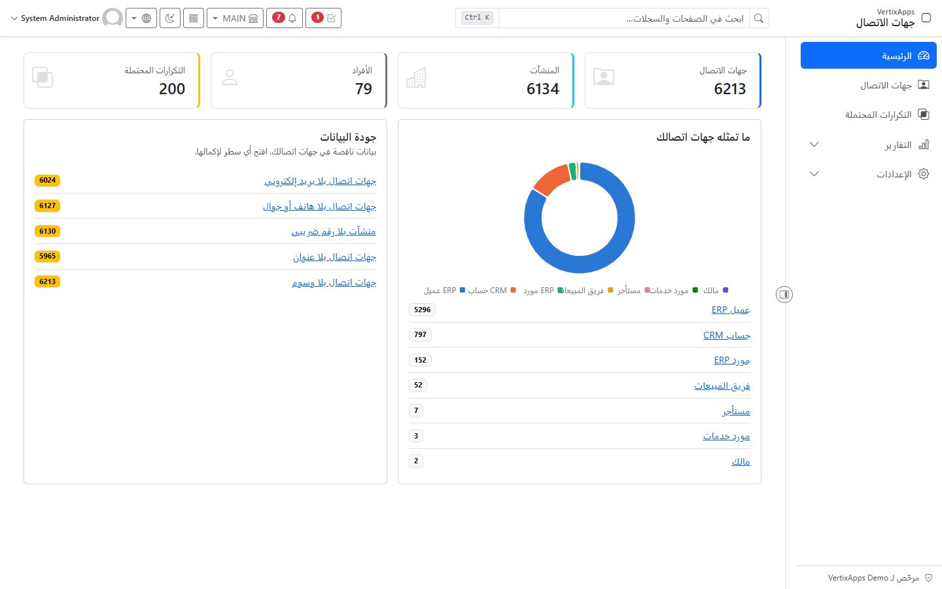The image size is (942, 589).
Task: Click the 6134 value on the المنشآت card
Action: point(543,89)
